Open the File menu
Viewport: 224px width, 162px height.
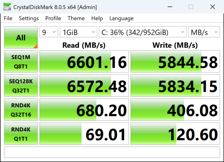coord(8,18)
